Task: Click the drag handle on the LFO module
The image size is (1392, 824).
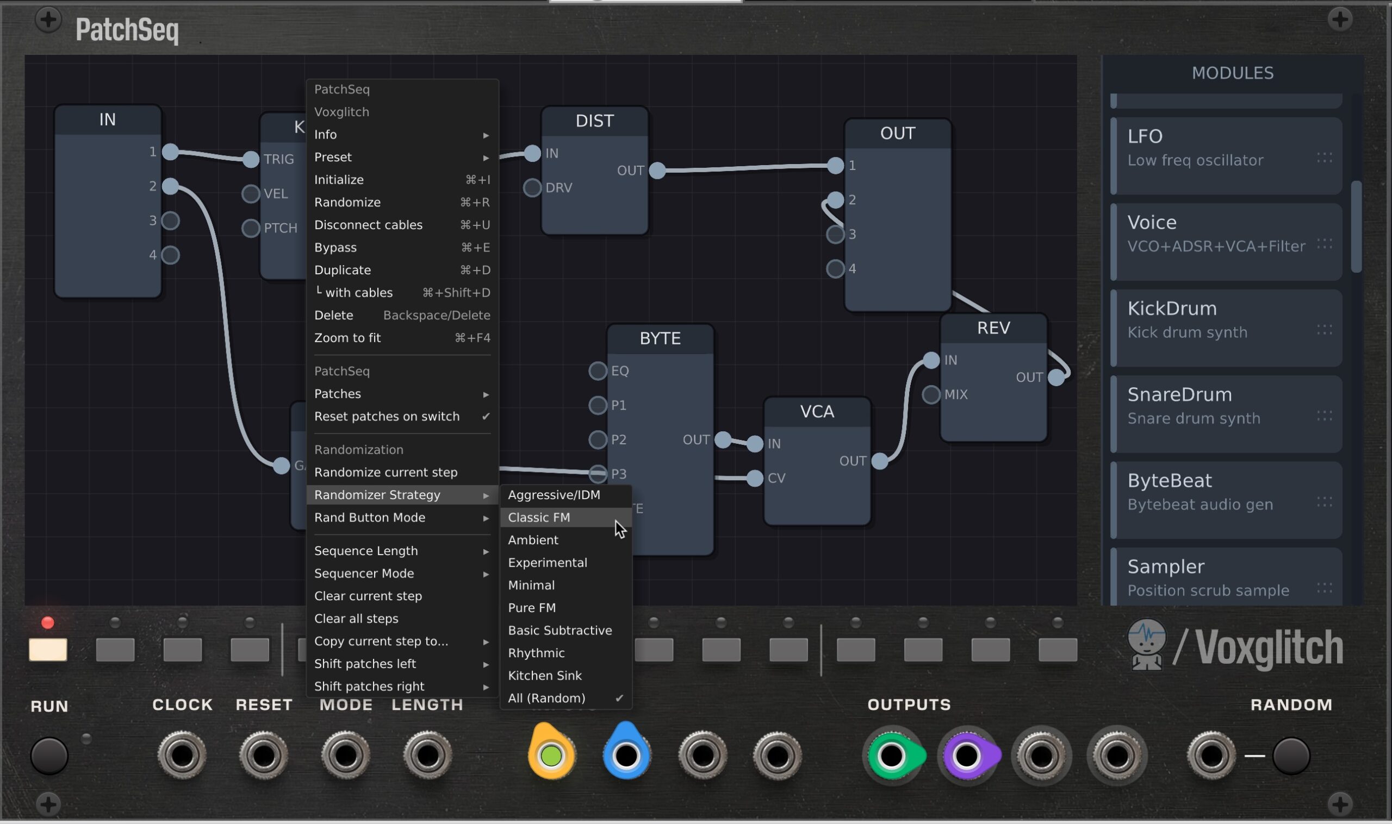Action: coord(1324,159)
